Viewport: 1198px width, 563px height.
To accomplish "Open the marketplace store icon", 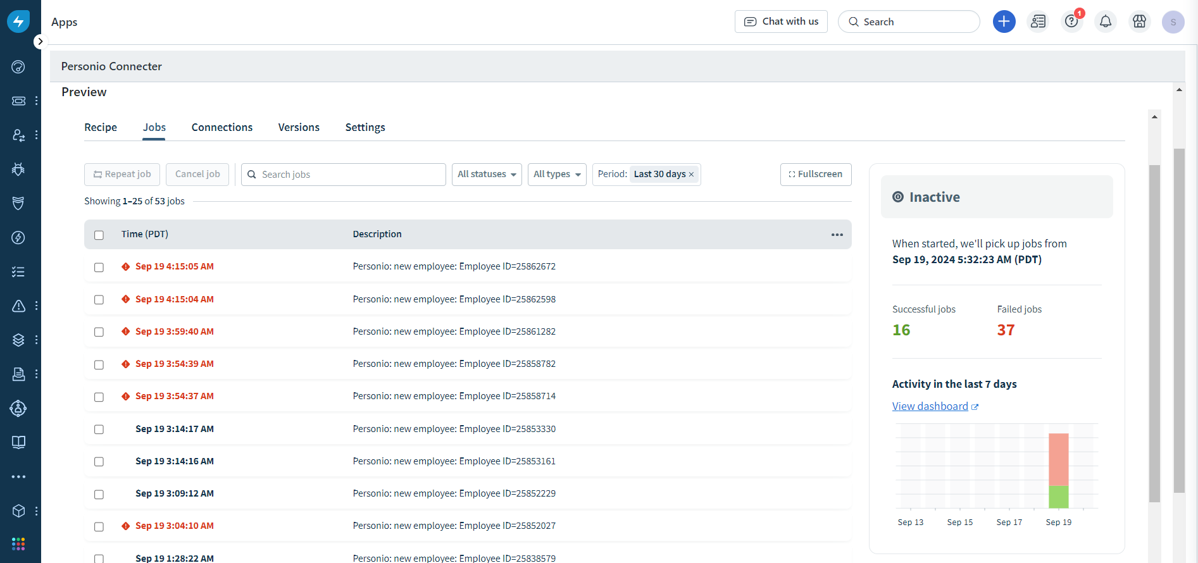I will coord(1139,22).
